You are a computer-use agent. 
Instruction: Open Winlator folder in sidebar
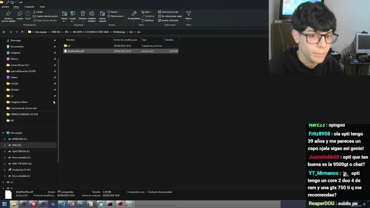click(x=15, y=90)
